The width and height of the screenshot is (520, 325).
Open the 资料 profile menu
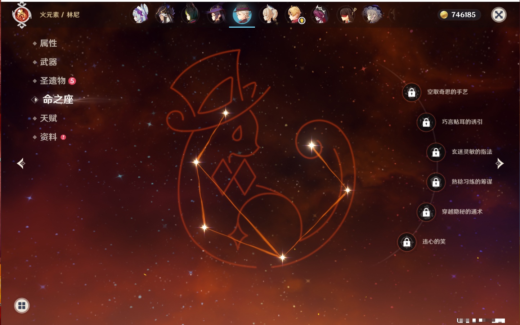pos(48,137)
